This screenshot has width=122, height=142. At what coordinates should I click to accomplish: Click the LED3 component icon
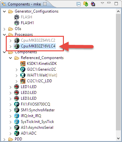click(17, 98)
